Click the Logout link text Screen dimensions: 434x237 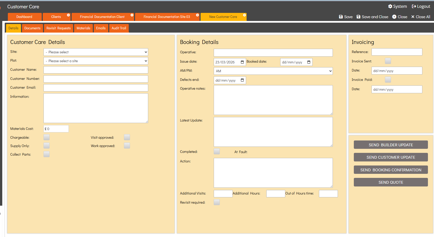click(424, 6)
